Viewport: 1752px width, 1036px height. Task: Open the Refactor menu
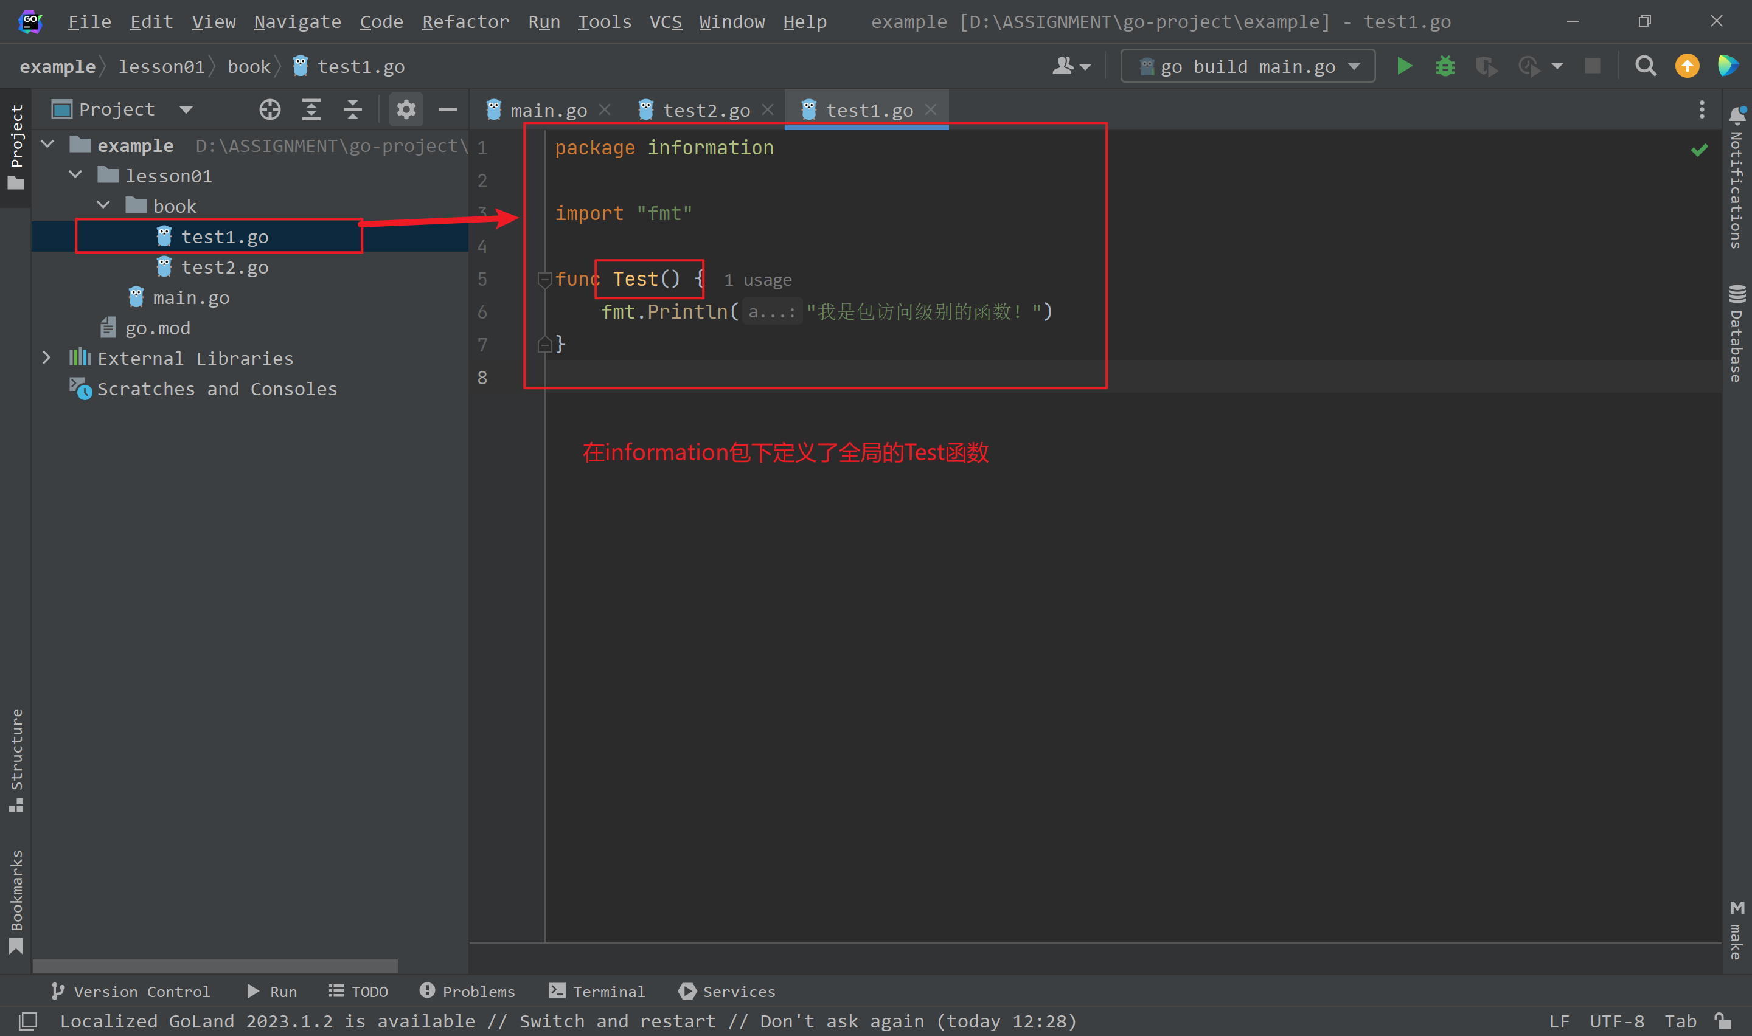point(465,22)
